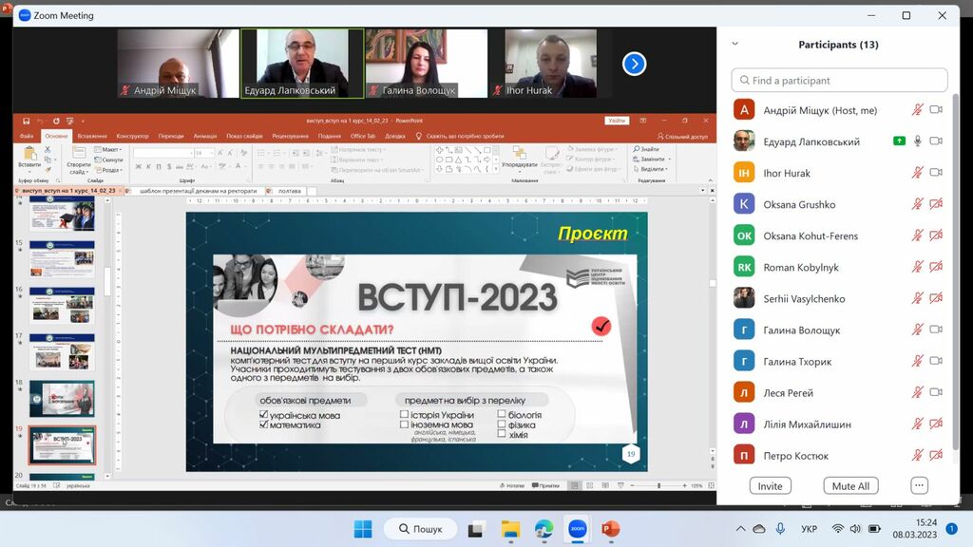
Task: Collapse the Participants panel chevron
Action: pos(735,44)
